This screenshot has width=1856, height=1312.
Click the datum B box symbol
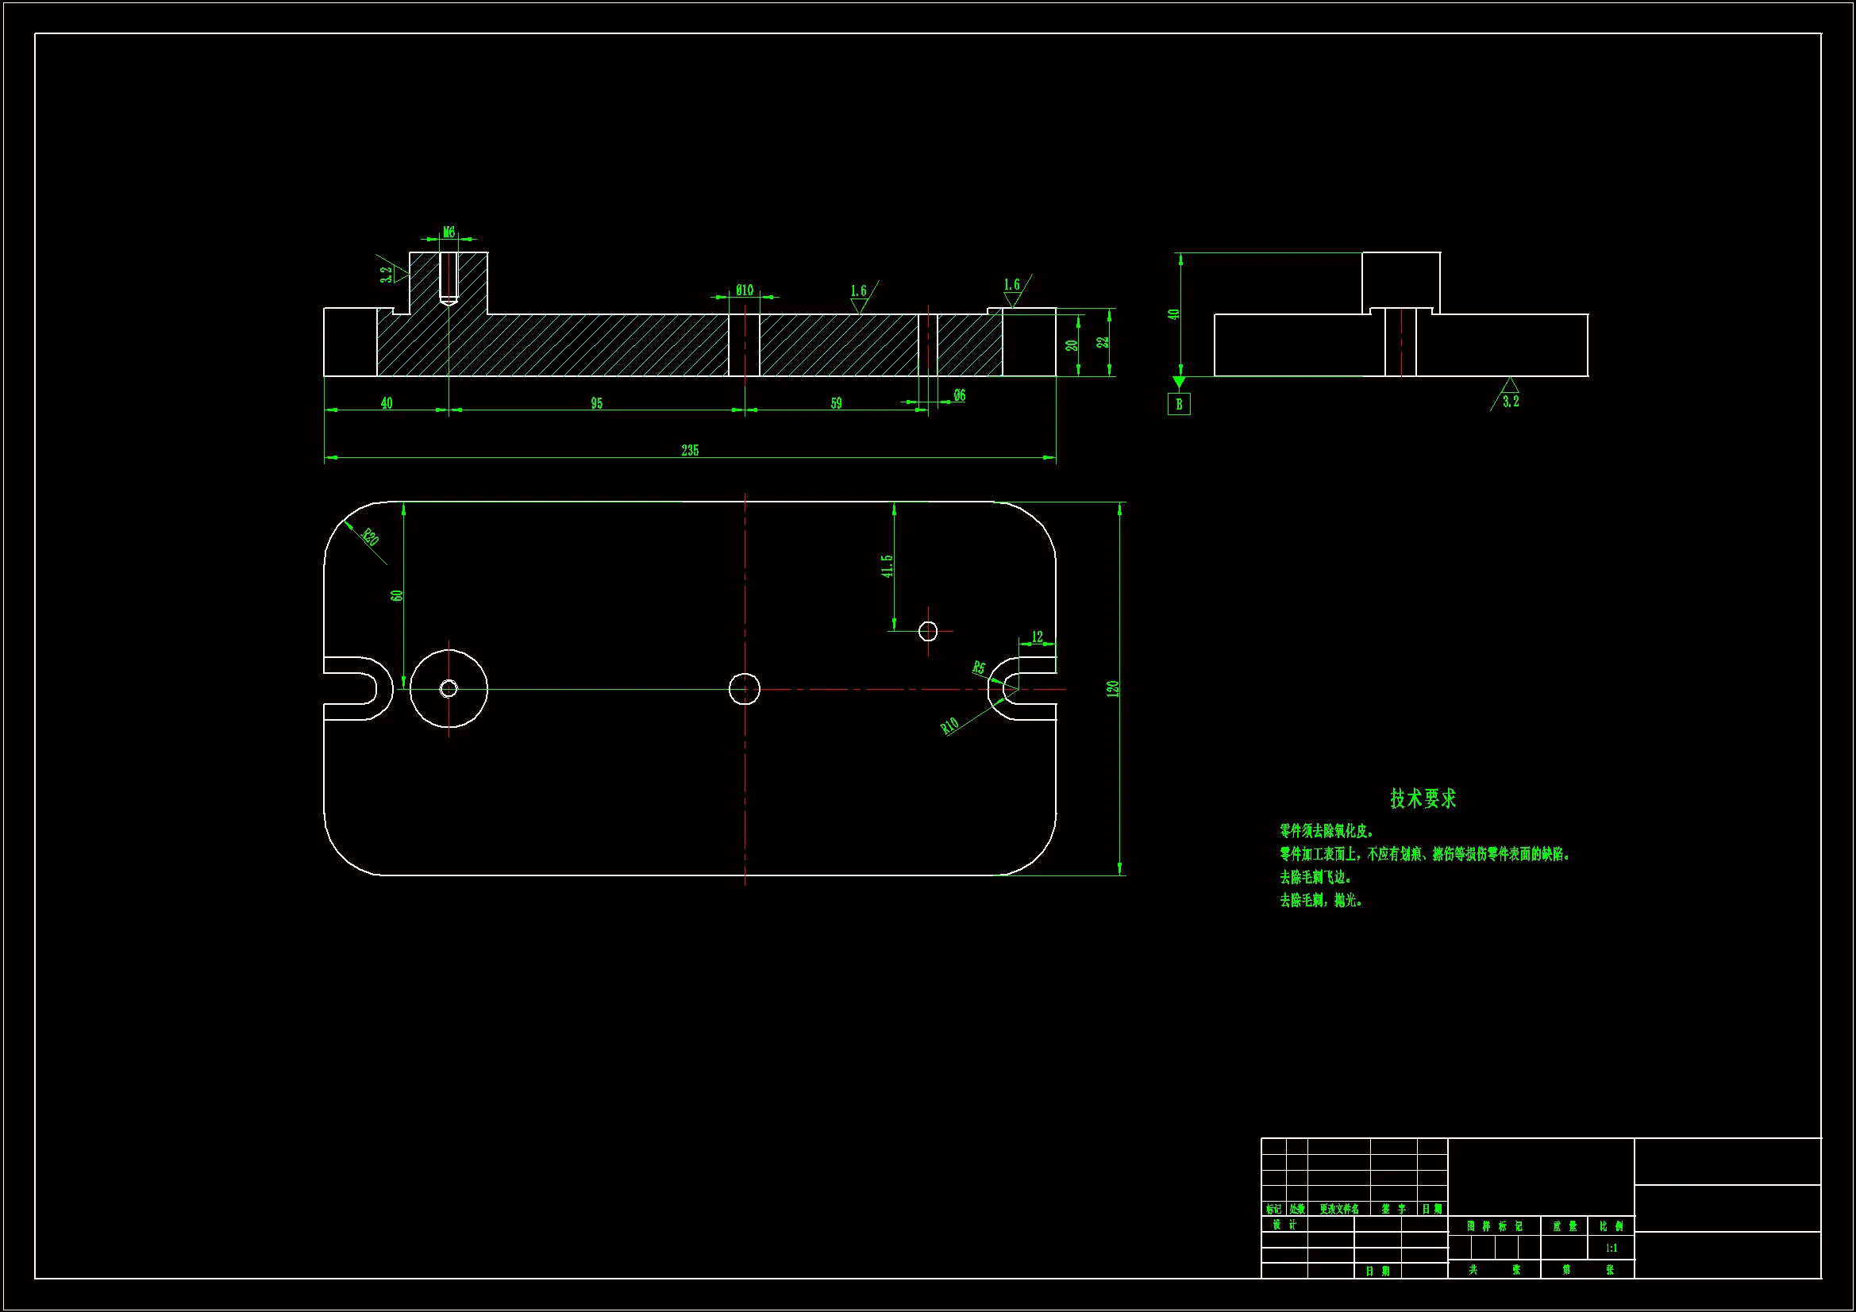[x=1179, y=404]
